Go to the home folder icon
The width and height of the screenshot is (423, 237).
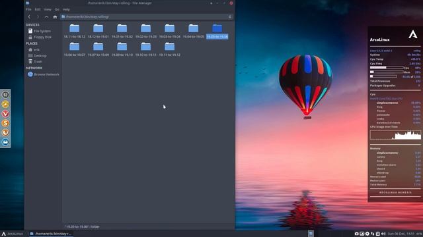pos(55,16)
